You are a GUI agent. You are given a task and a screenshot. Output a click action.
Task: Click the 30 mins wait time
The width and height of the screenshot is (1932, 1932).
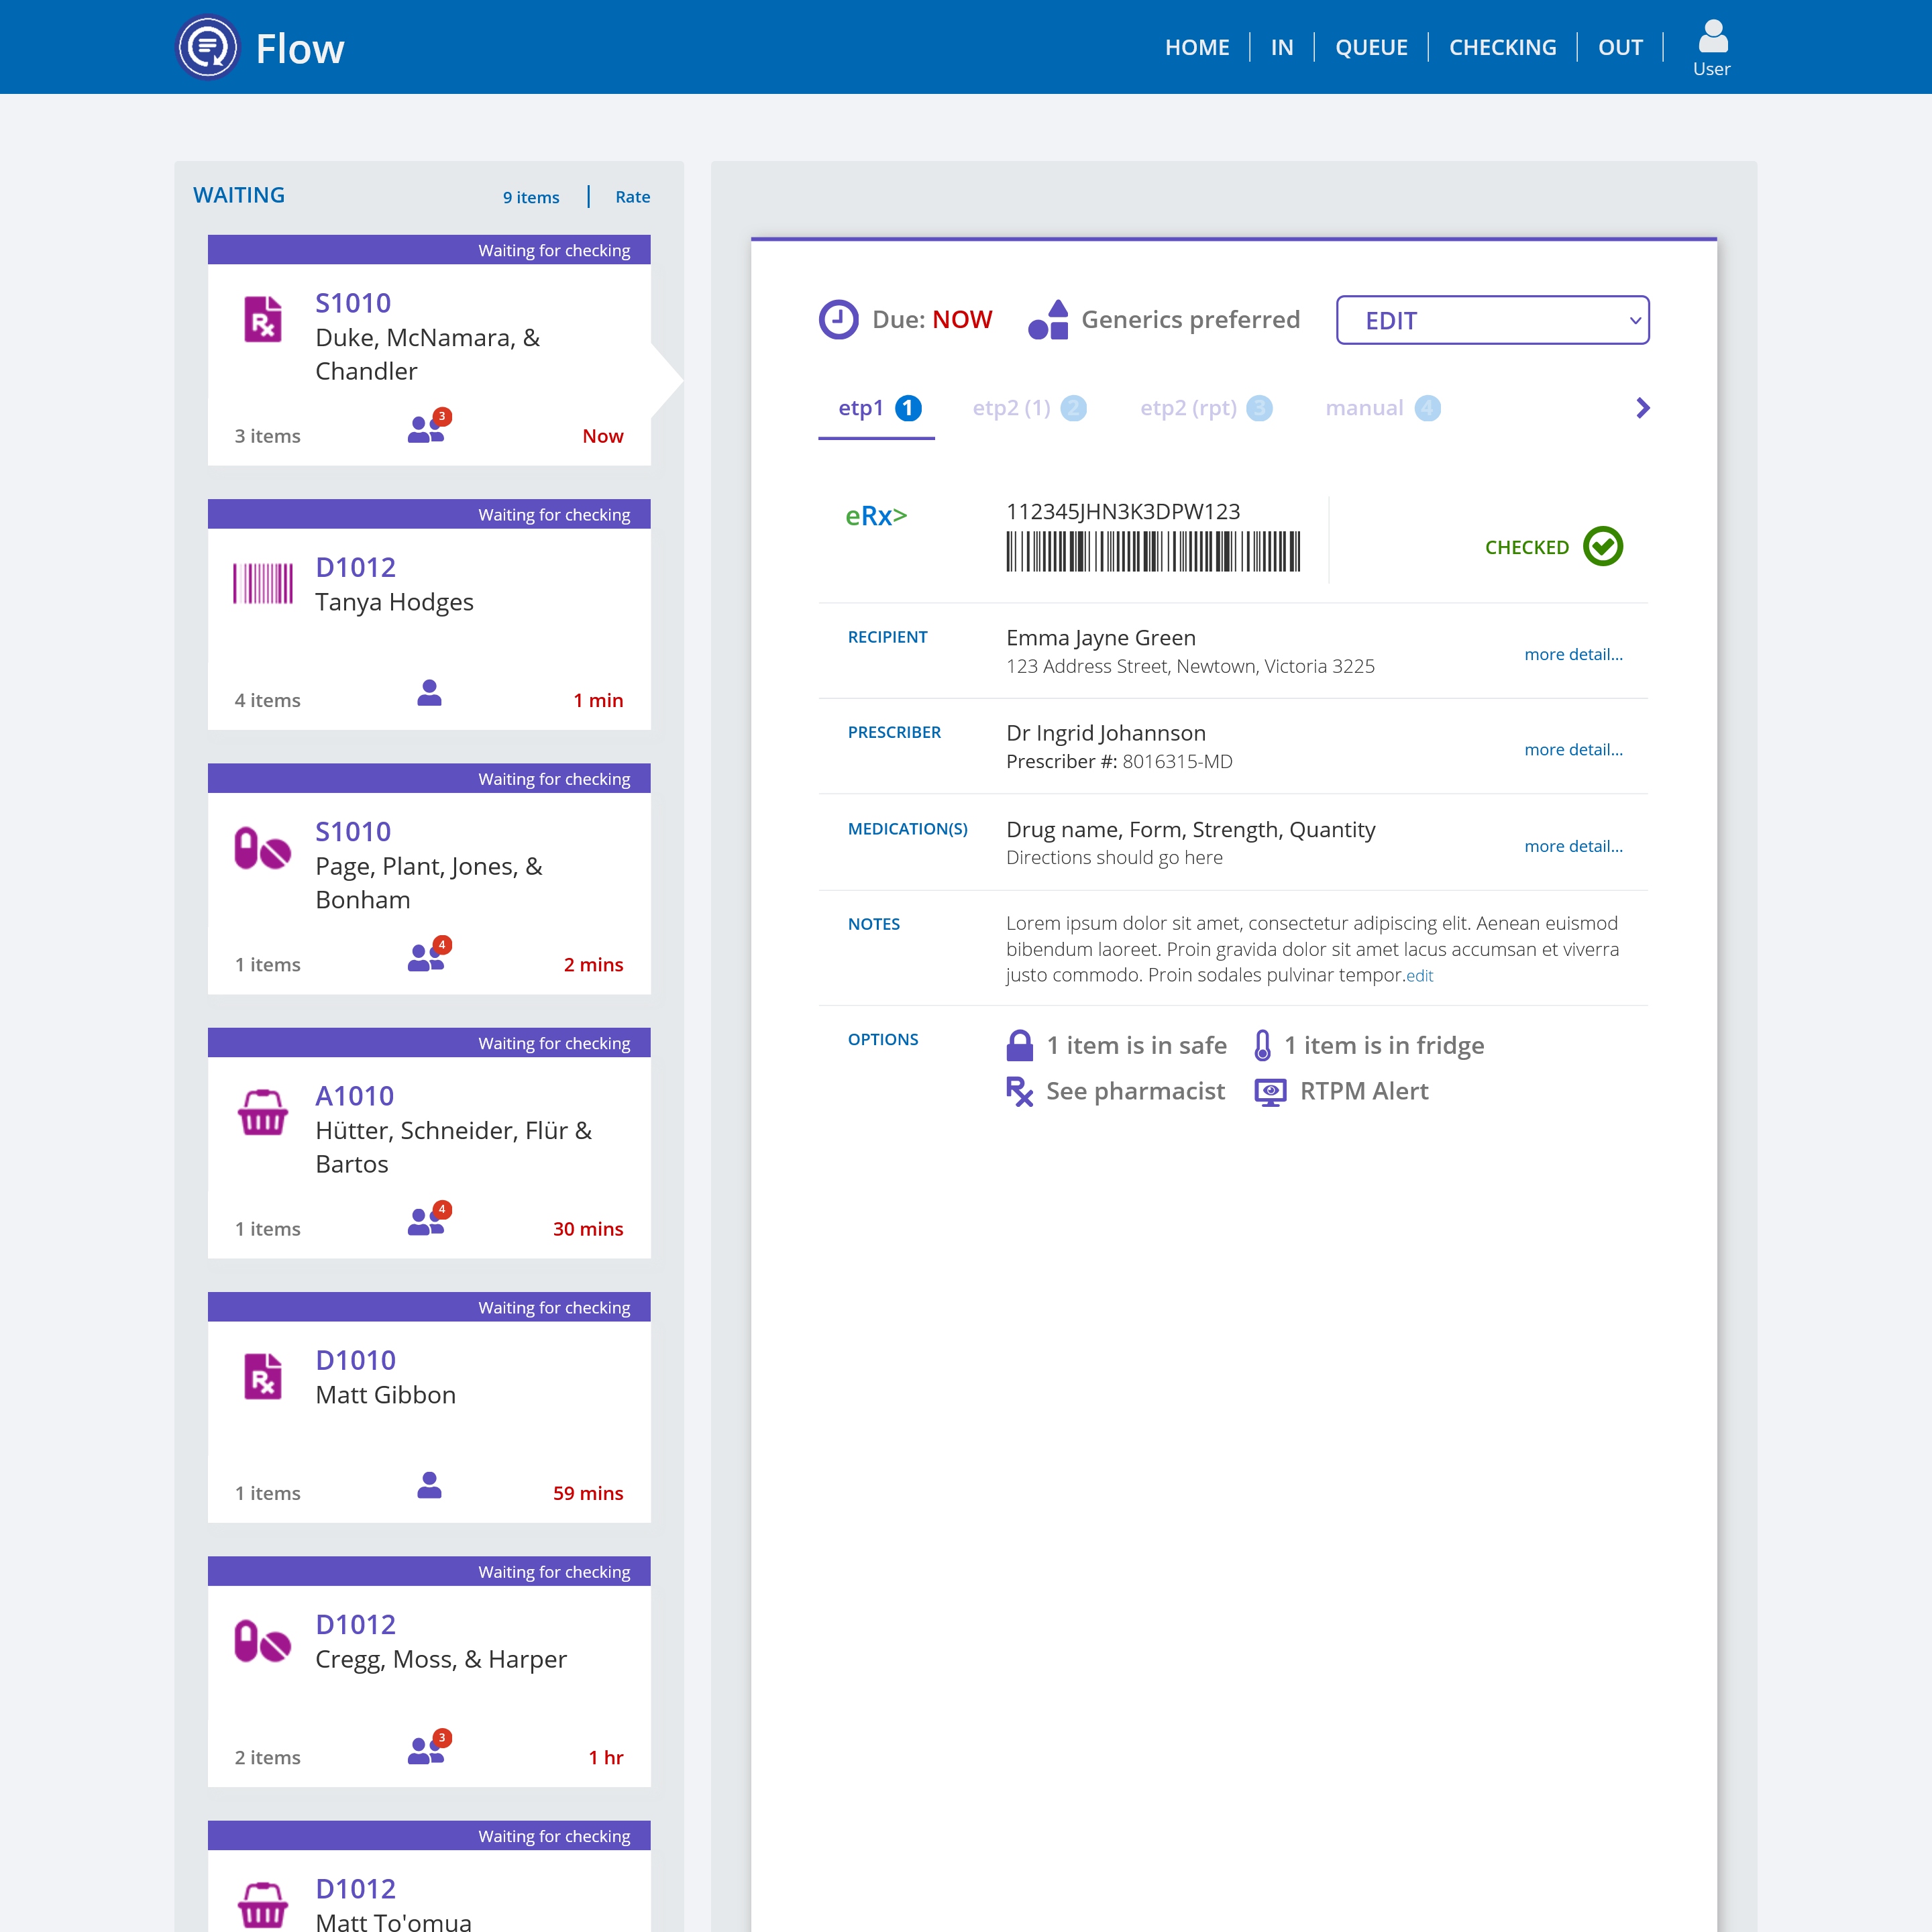coord(588,1229)
